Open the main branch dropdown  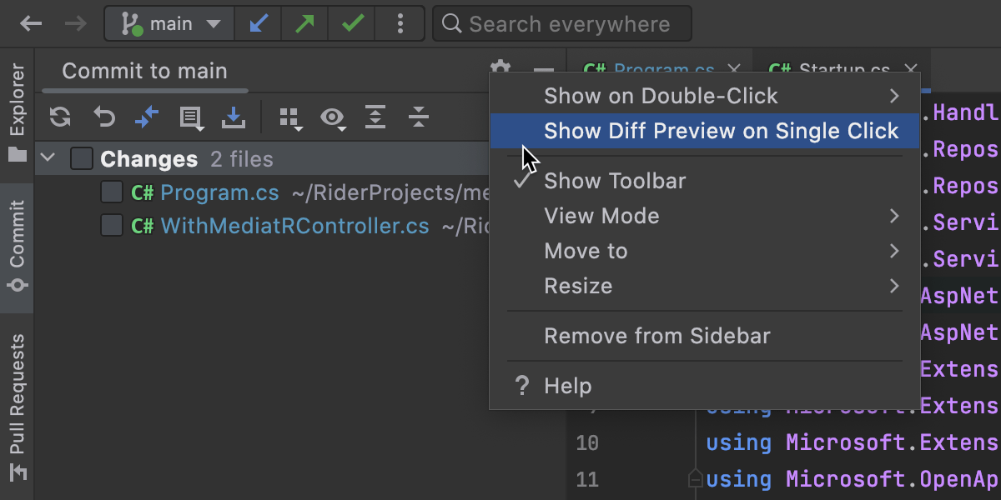pos(170,23)
